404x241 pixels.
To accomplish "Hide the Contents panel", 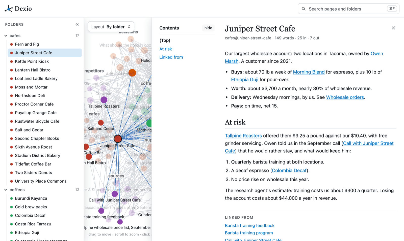I will pyautogui.click(x=208, y=28).
